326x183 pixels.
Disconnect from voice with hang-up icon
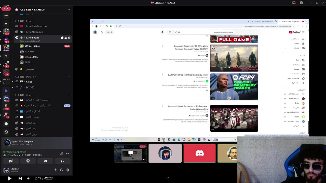point(68,154)
